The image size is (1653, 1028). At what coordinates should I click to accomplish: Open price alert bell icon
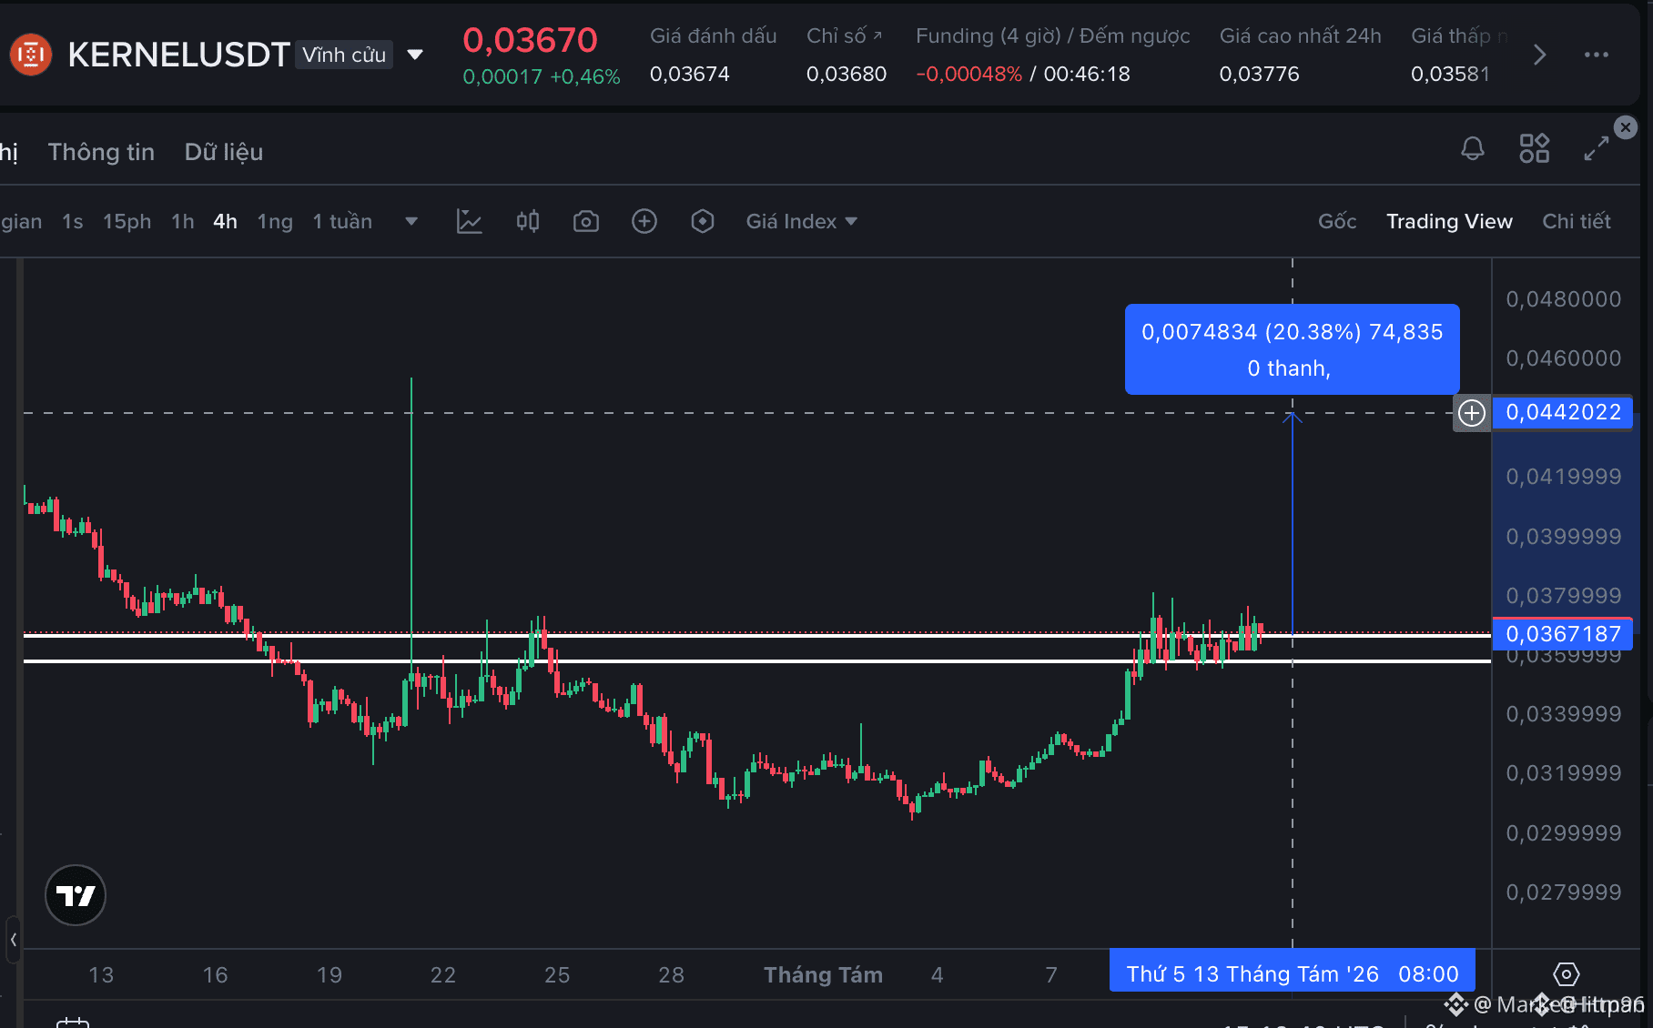coord(1473,148)
